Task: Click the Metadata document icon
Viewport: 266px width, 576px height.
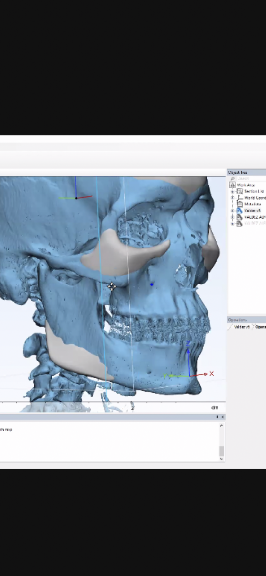Action: [239, 204]
